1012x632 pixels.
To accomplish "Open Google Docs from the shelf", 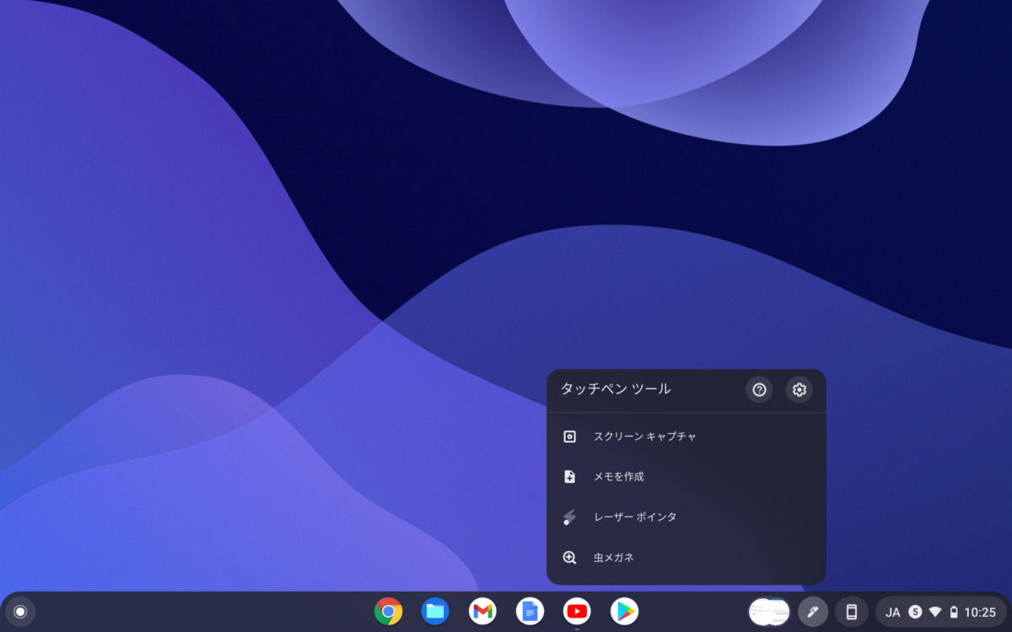I will pos(530,612).
